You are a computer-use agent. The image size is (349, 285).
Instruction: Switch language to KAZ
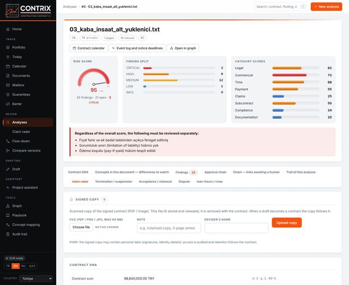click(32, 266)
